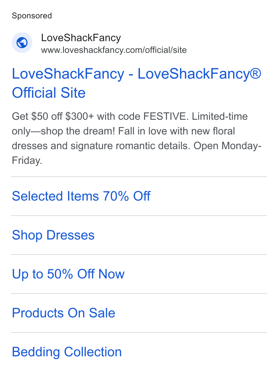
Task: Click 'shop the dream!' in the description
Action: pos(78,131)
